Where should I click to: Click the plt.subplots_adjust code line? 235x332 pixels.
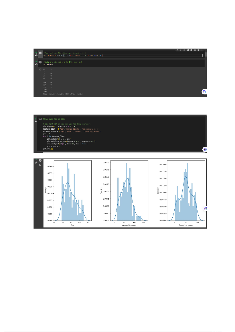coord(71,141)
